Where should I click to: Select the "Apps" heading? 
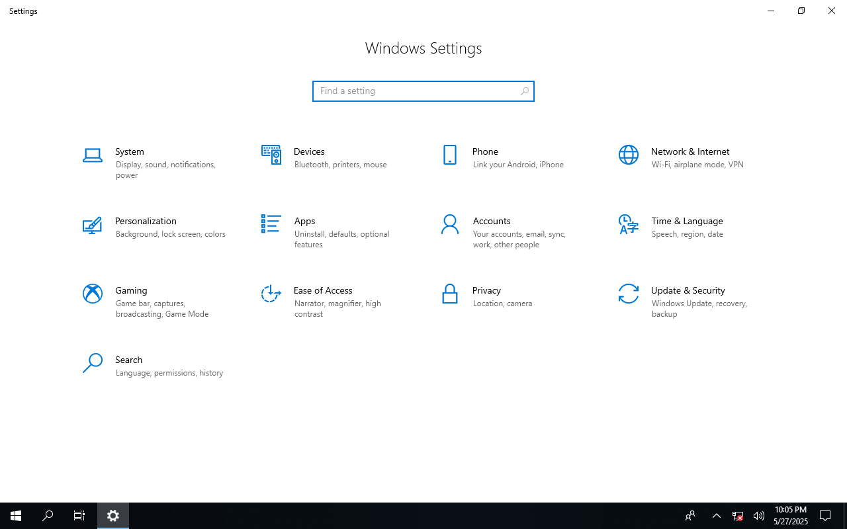coord(304,221)
